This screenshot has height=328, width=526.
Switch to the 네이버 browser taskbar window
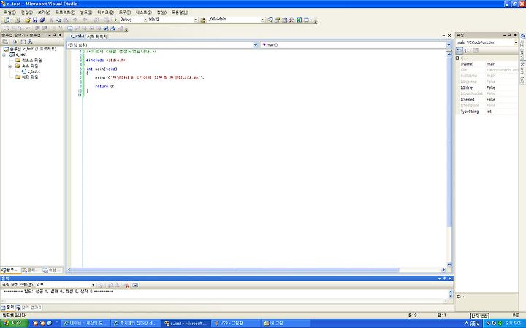[85, 324]
